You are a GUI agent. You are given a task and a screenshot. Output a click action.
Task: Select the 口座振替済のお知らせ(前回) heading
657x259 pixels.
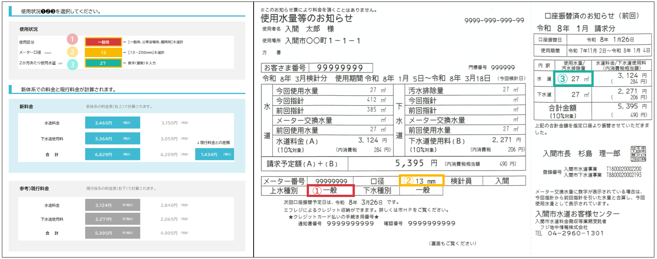593,16
